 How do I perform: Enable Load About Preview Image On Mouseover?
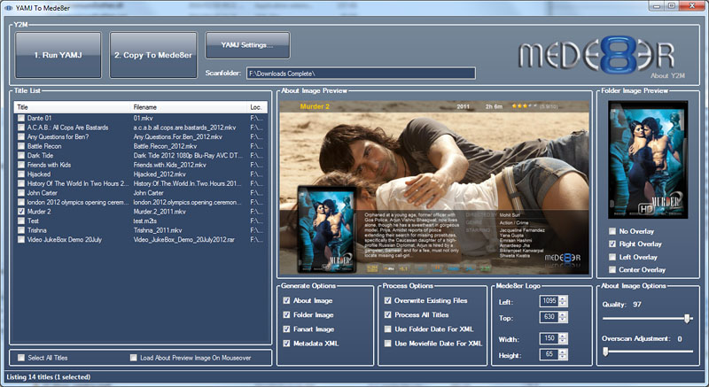coord(133,358)
